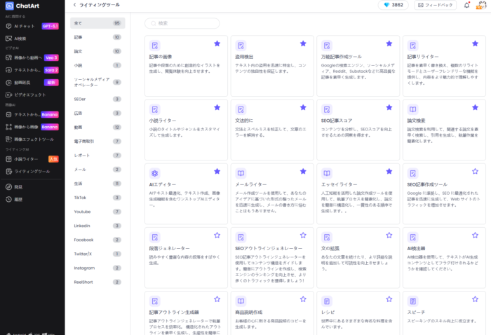Open 画像から画像 tagged Banana

pyautogui.click(x=32, y=127)
